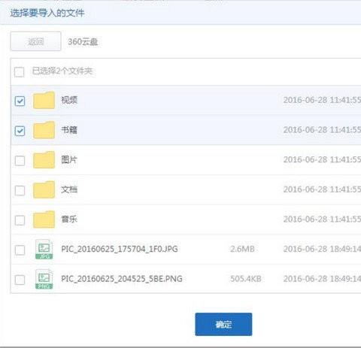This screenshot has height=348, width=361.
Task: Check the PIC_20160625_204525_5BE.PNG checkbox
Action: tap(20, 280)
